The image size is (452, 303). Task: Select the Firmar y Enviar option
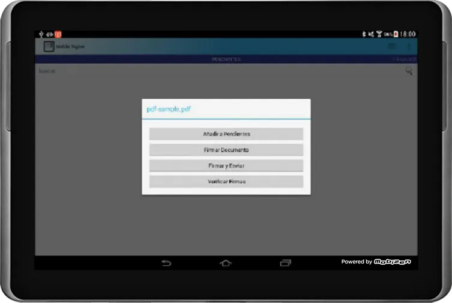(x=226, y=166)
